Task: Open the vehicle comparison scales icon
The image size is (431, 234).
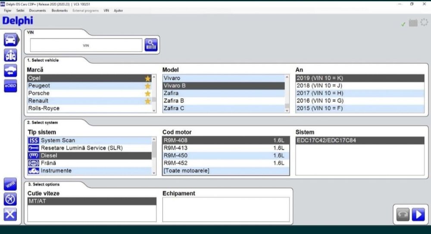Action: [x=10, y=55]
